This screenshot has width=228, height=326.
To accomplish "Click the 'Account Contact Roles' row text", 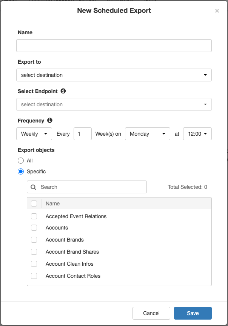I will [x=73, y=276].
